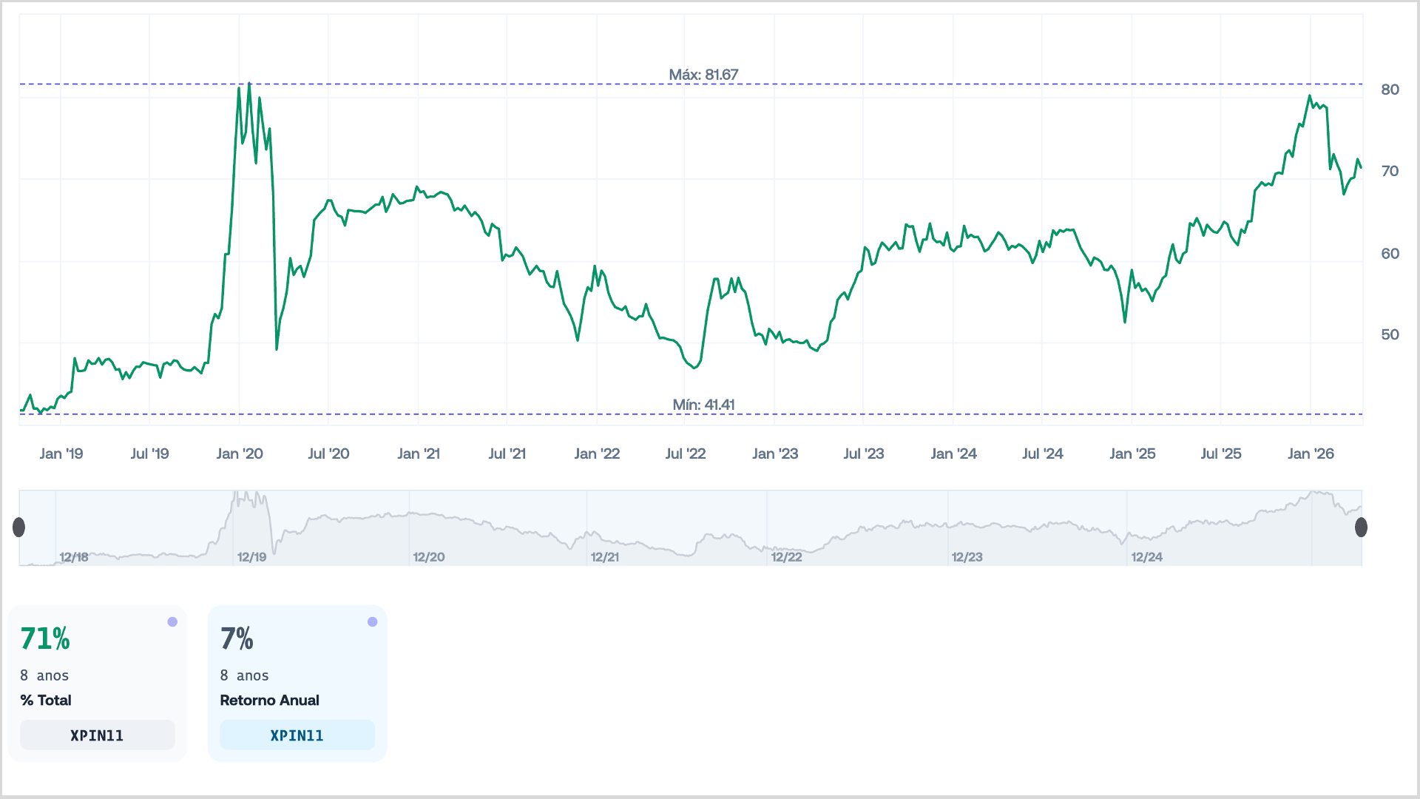This screenshot has width=1420, height=799.
Task: Click the blue XPIN11 ticker badge
Action: click(297, 735)
